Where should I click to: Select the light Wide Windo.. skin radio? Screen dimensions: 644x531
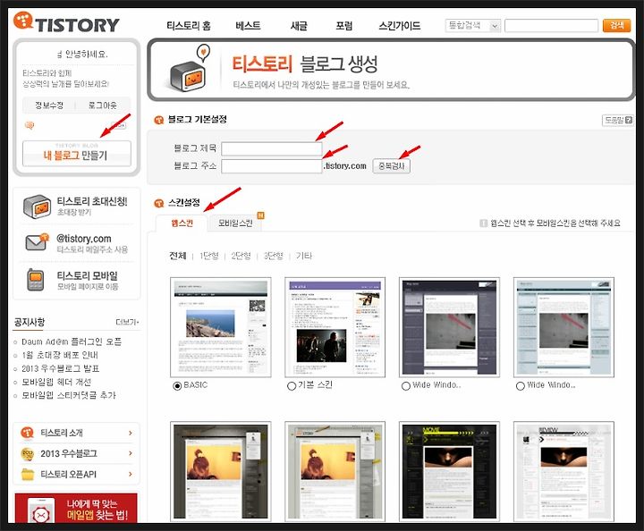[521, 385]
